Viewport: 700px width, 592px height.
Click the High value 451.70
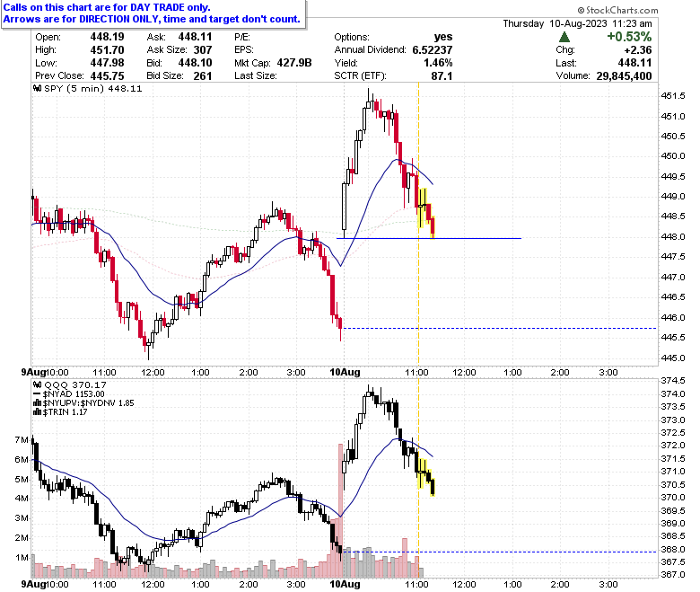[x=107, y=49]
